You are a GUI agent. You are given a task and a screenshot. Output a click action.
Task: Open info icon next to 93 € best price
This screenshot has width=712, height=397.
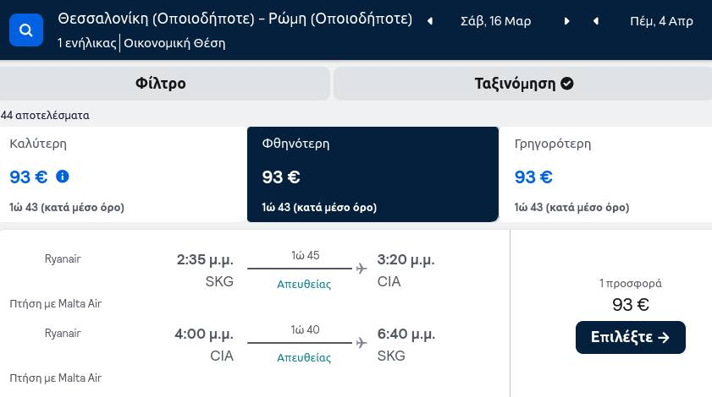[63, 177]
